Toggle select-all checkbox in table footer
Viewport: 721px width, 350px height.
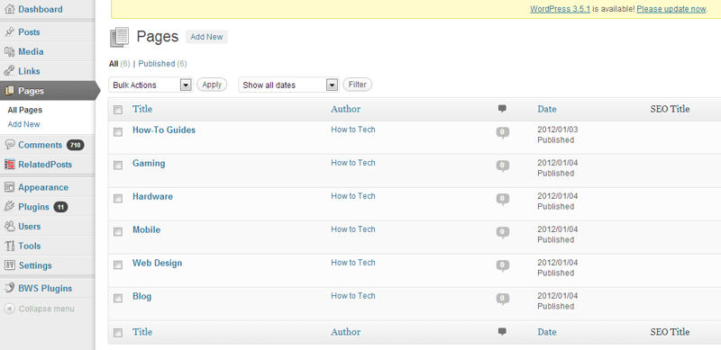click(x=118, y=333)
